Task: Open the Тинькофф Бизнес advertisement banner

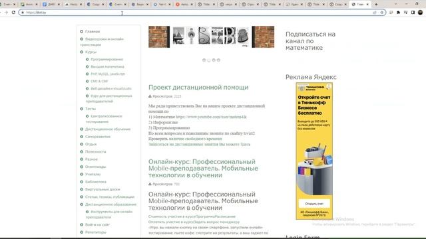Action: click(x=314, y=151)
